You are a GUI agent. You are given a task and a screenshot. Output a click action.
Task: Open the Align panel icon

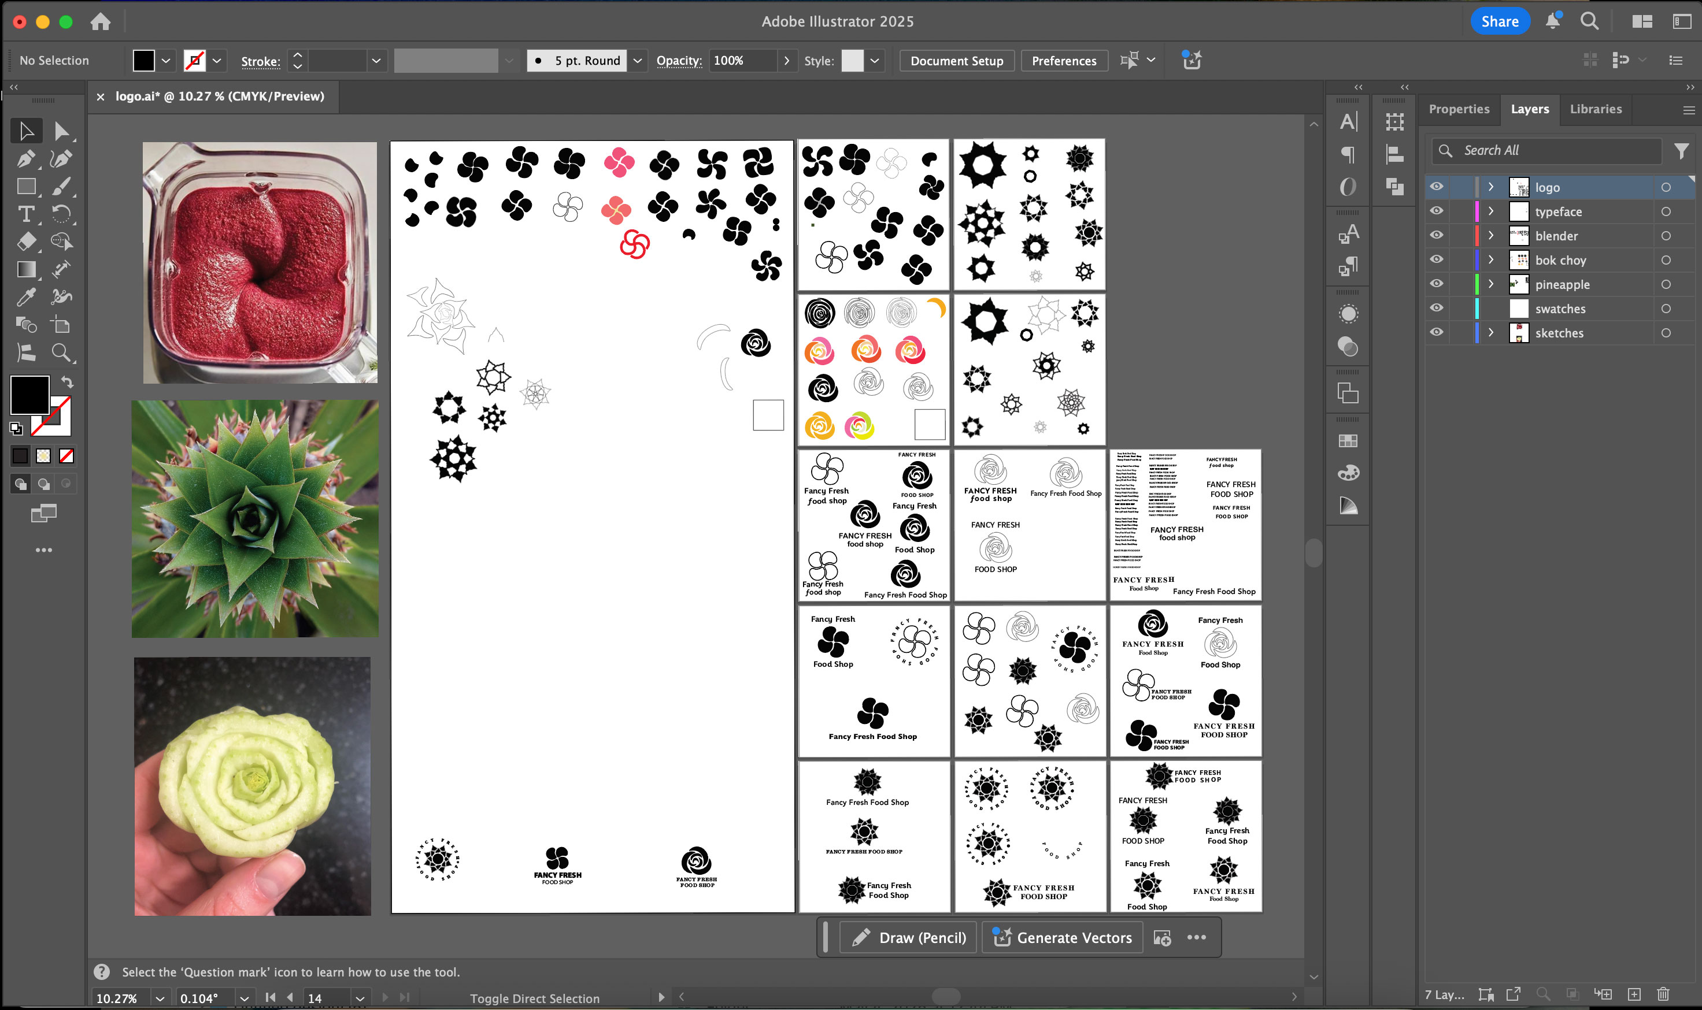pyautogui.click(x=1394, y=154)
